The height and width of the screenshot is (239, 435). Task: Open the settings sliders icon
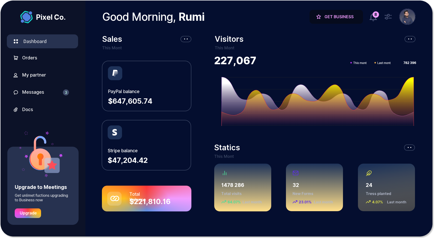point(388,17)
